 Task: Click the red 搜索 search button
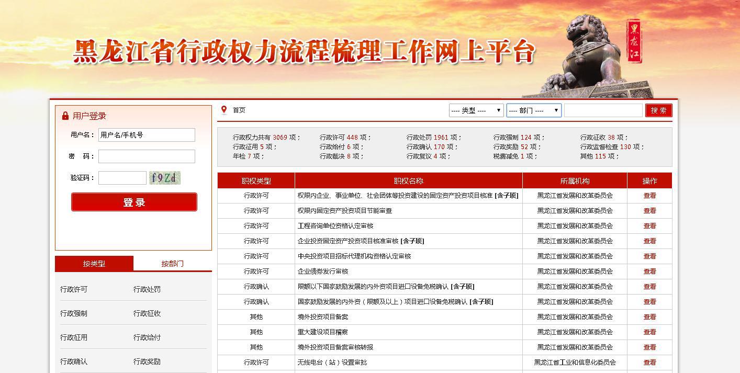point(658,110)
